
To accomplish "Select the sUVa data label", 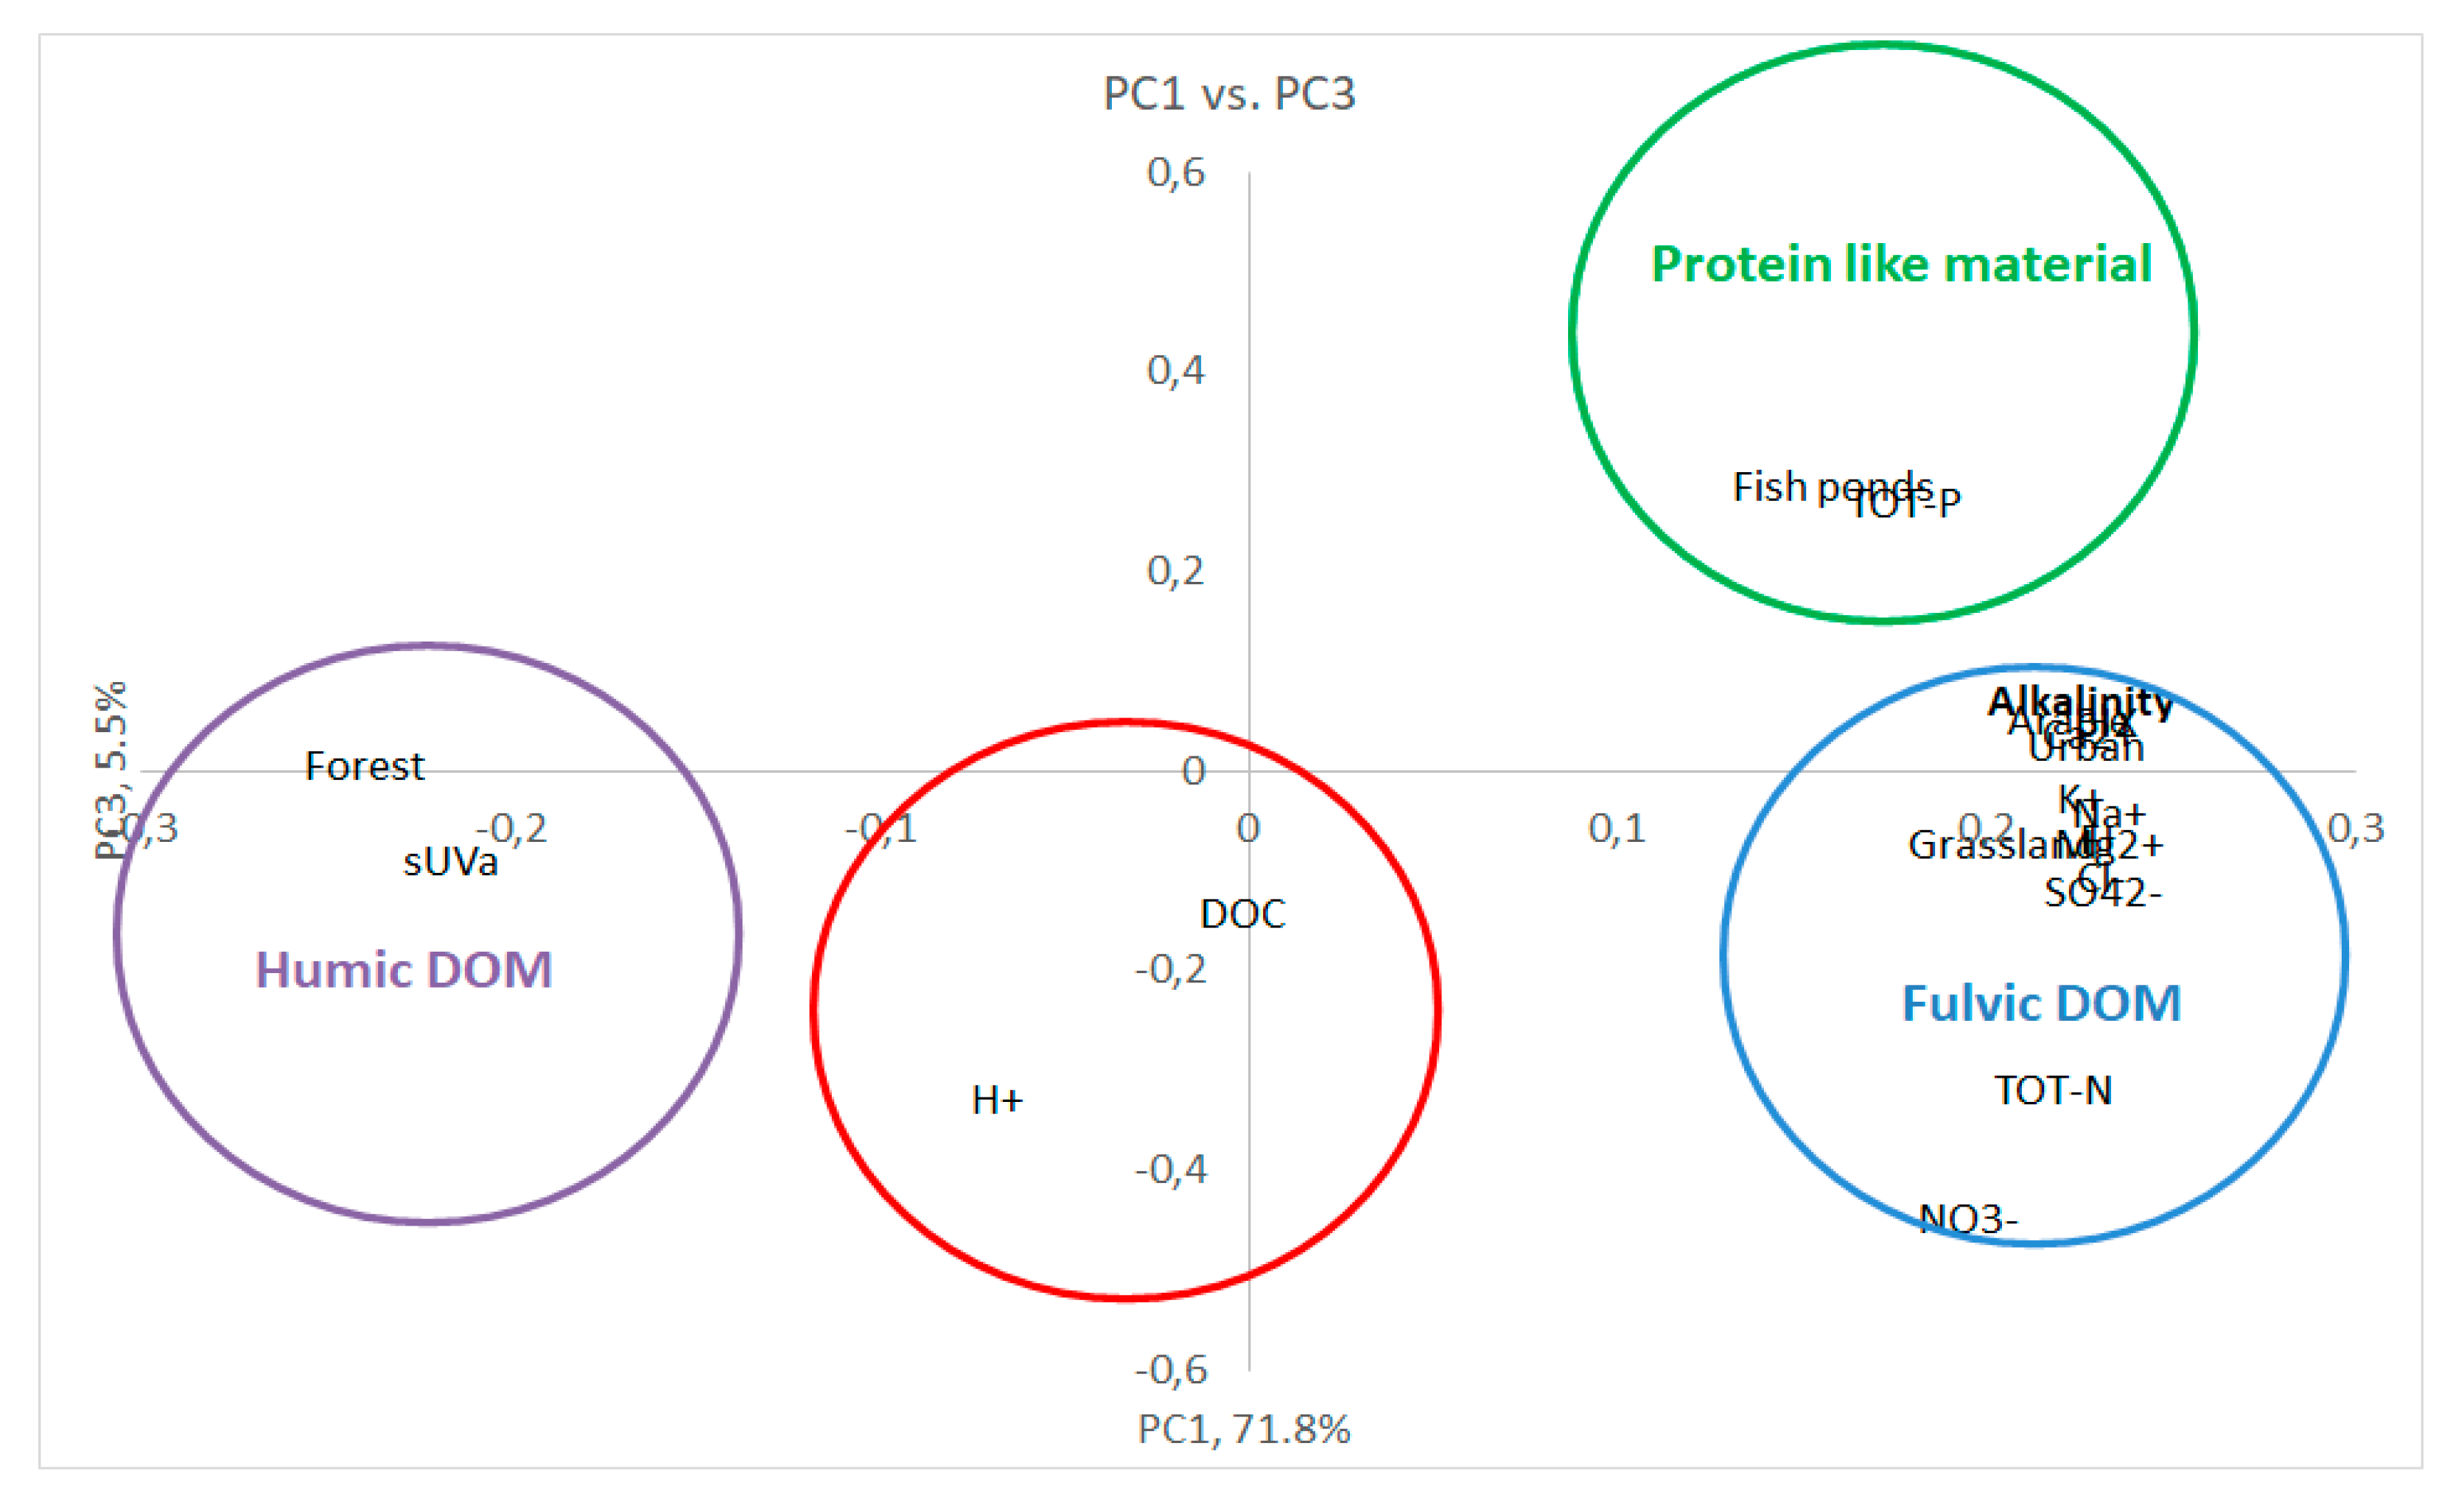I will pyautogui.click(x=450, y=863).
